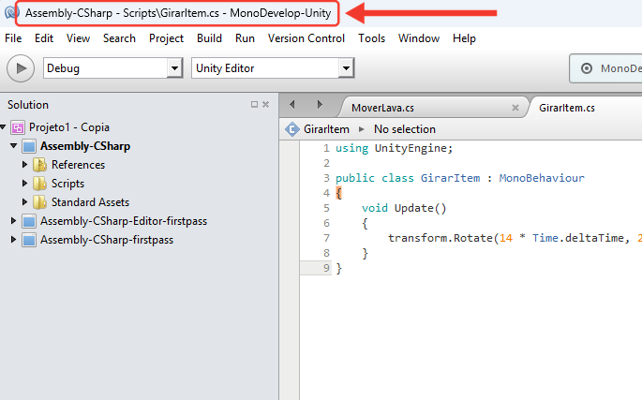
Task: Open the Debug configuration dropdown
Action: click(x=175, y=68)
